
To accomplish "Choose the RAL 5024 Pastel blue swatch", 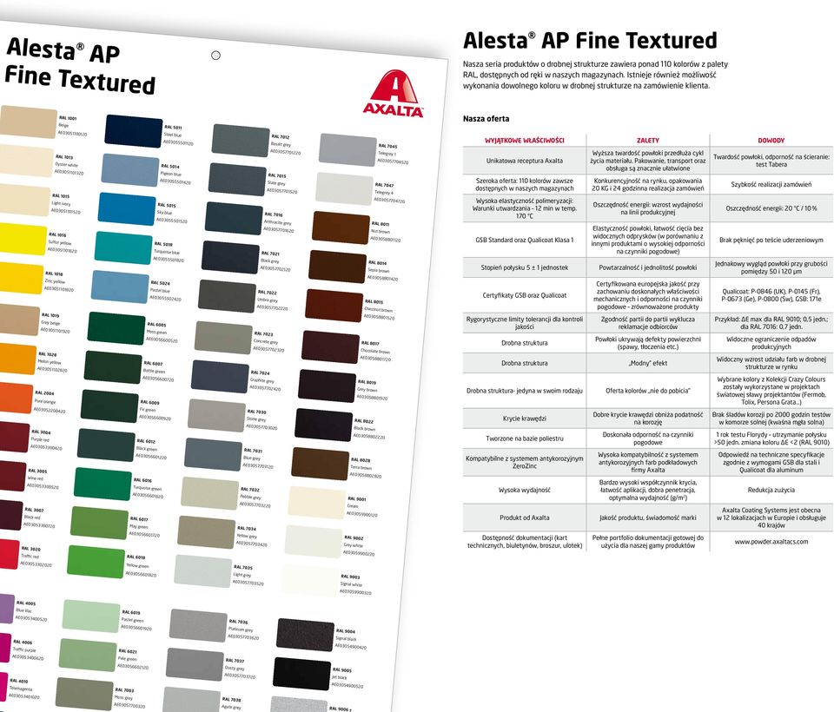I will coord(120,287).
